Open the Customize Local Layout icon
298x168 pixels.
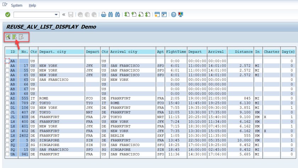pos(181,15)
